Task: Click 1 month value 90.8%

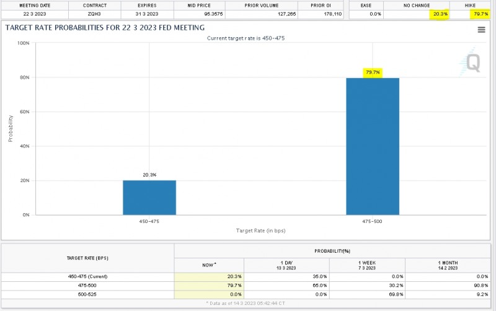Action: point(481,286)
